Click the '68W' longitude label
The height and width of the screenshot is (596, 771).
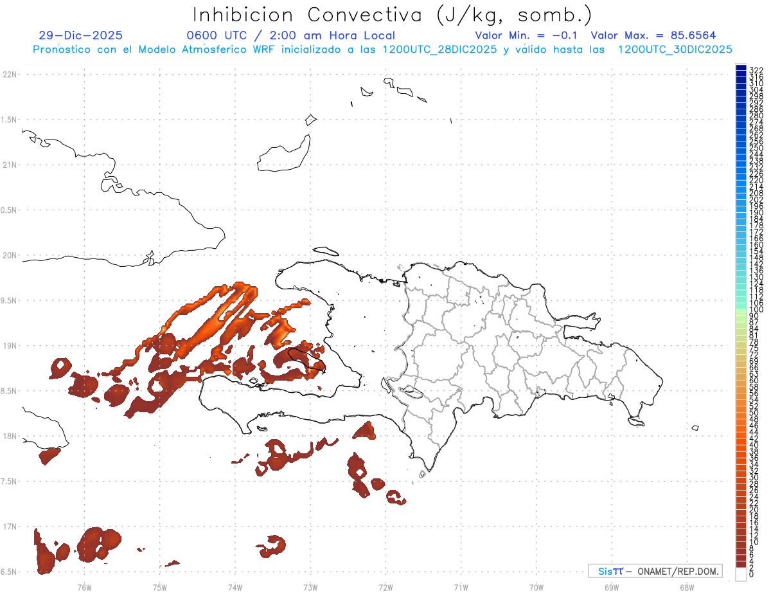click(687, 587)
